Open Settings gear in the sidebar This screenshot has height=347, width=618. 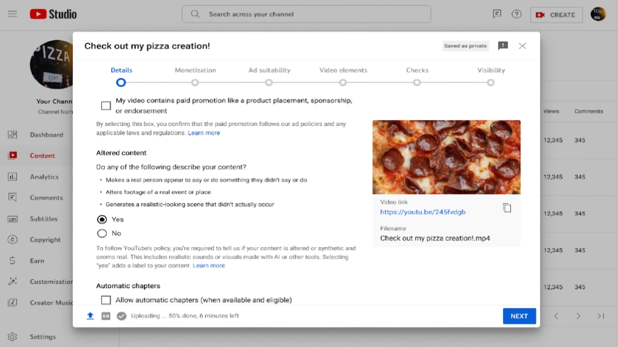click(x=12, y=337)
